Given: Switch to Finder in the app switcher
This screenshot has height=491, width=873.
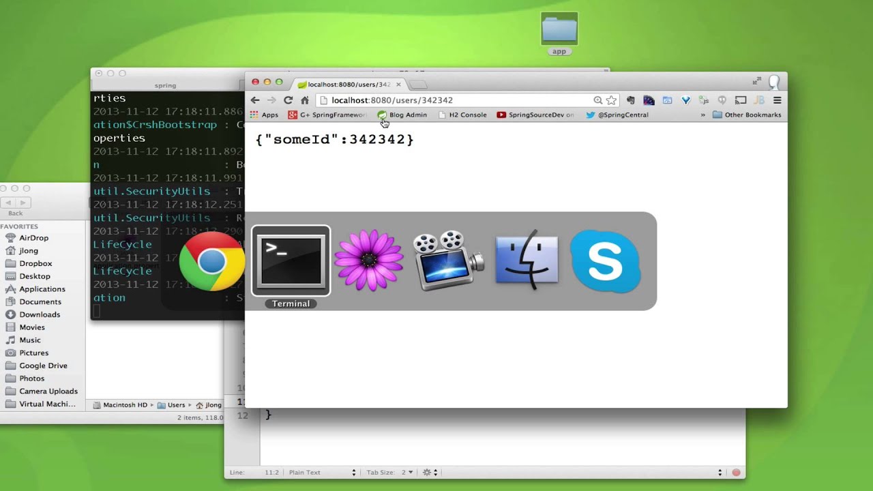Looking at the screenshot, I should (x=527, y=261).
